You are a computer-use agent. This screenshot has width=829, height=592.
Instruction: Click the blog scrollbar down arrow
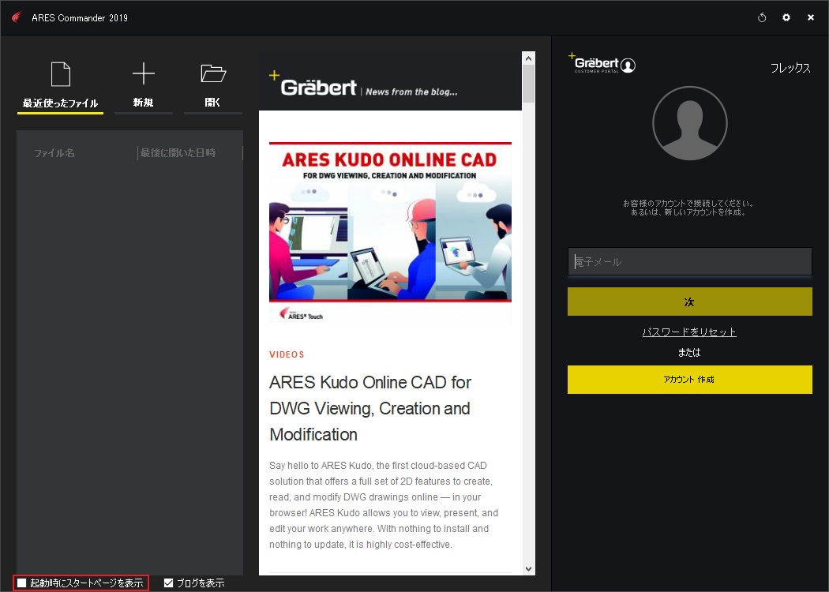coord(528,568)
